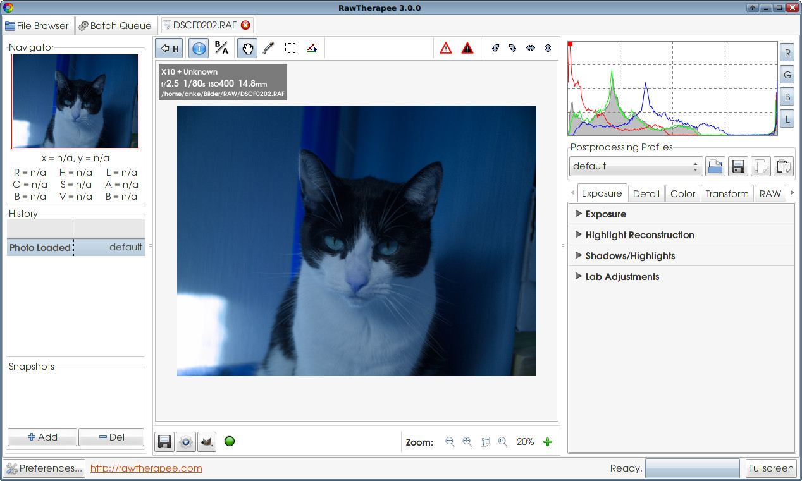Open the image in GIMP editor
The height and width of the screenshot is (481, 802).
pyautogui.click(x=207, y=442)
